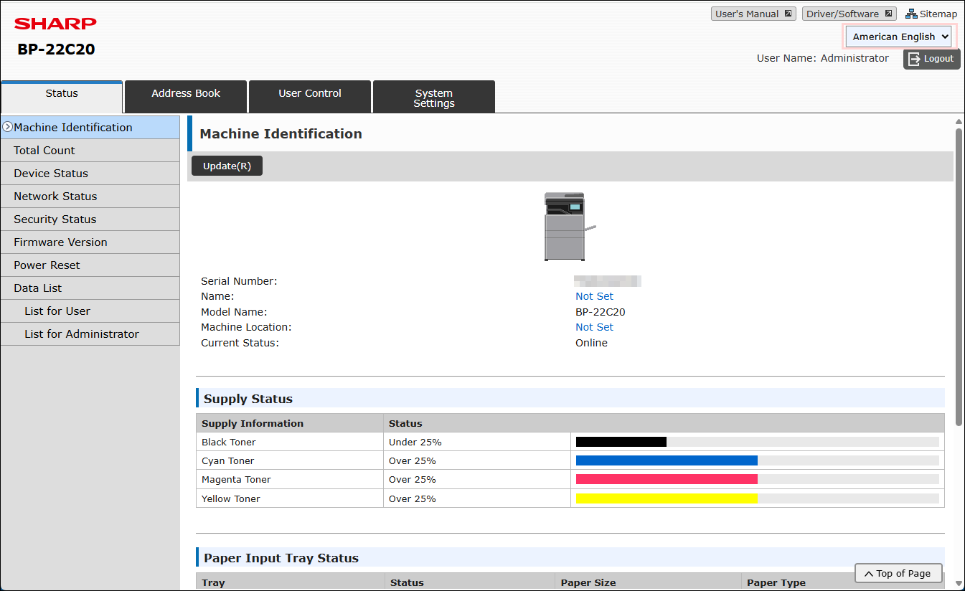Open Firmware Version in the sidebar
965x591 pixels.
point(90,242)
